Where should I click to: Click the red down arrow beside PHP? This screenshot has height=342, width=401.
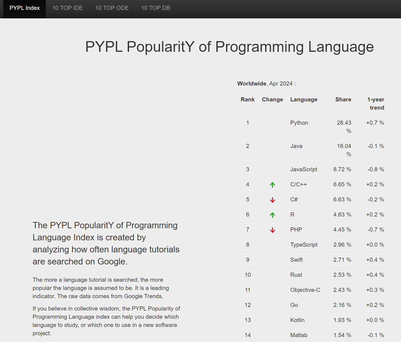(272, 230)
